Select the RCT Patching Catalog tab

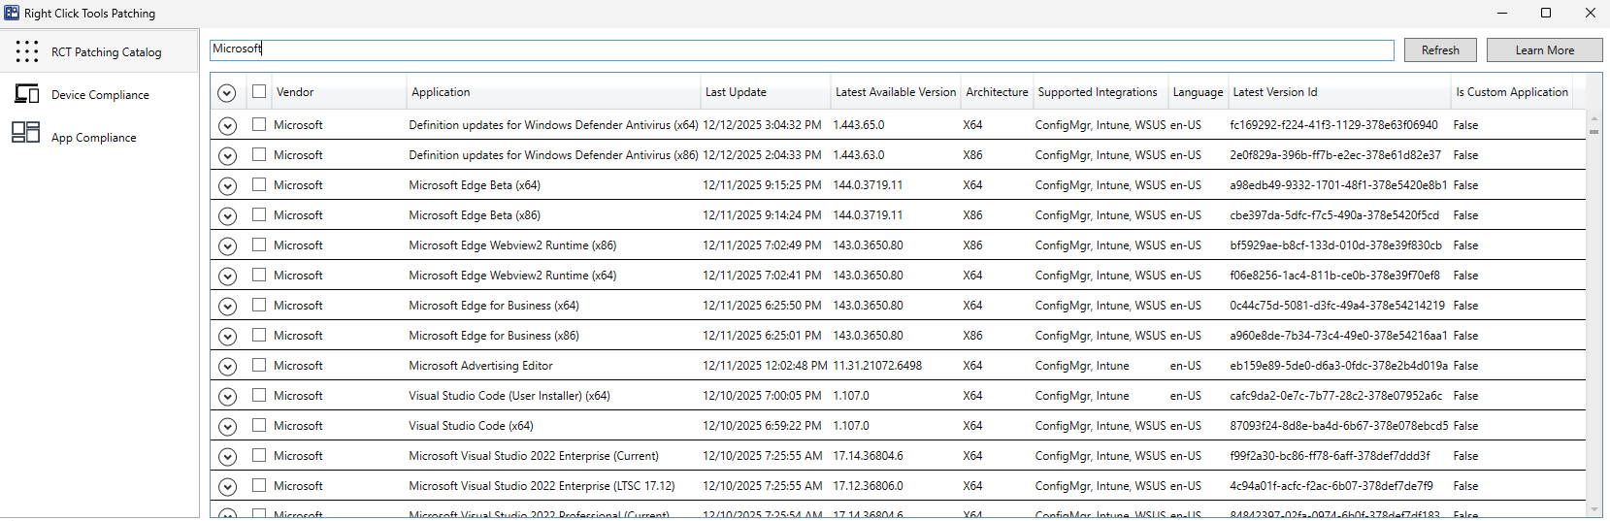coord(99,51)
